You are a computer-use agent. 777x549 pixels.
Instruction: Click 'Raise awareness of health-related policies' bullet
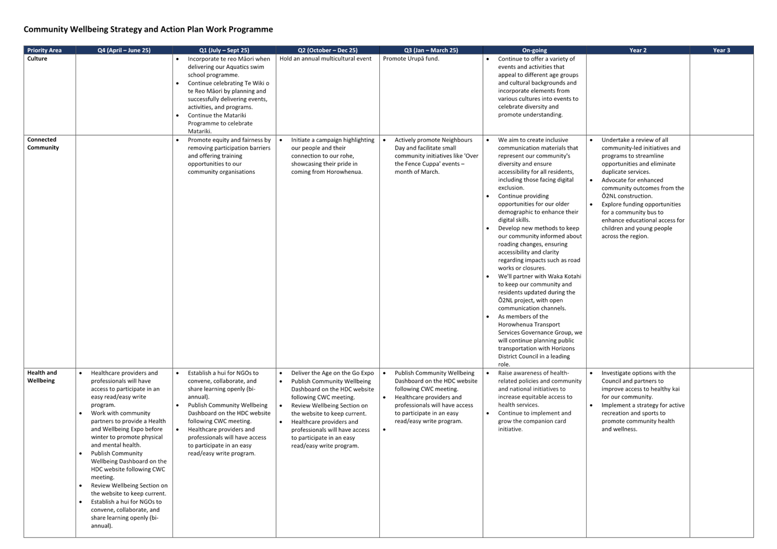pos(539,389)
